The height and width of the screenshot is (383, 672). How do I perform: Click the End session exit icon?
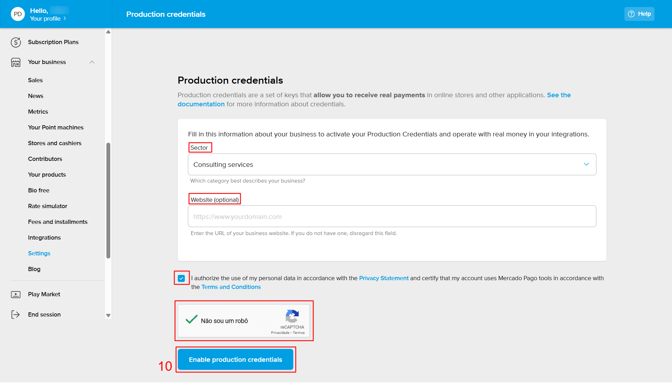click(16, 314)
